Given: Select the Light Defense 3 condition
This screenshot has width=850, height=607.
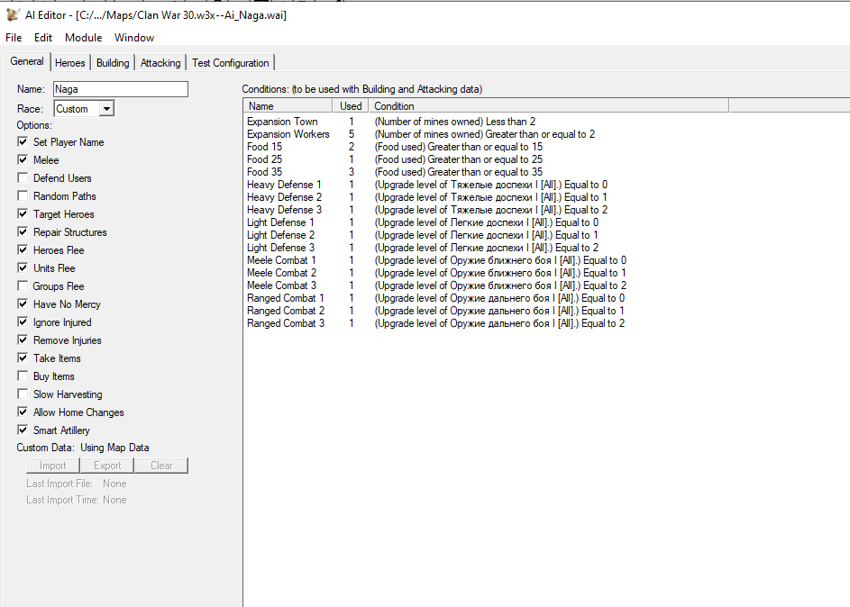Looking at the screenshot, I should click(x=280, y=248).
